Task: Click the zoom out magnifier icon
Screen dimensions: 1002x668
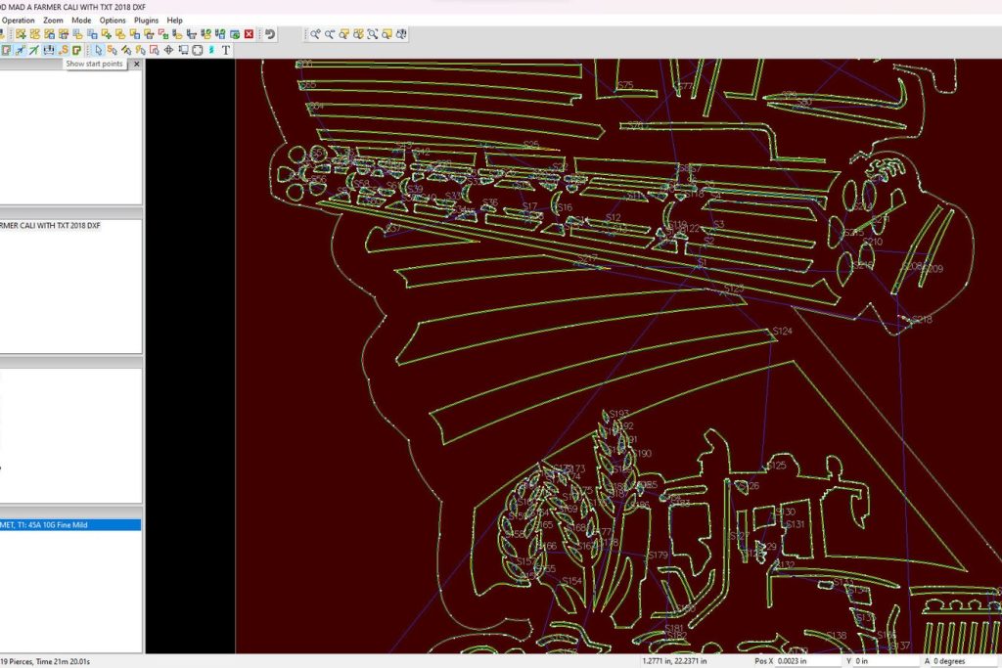Action: [x=331, y=34]
